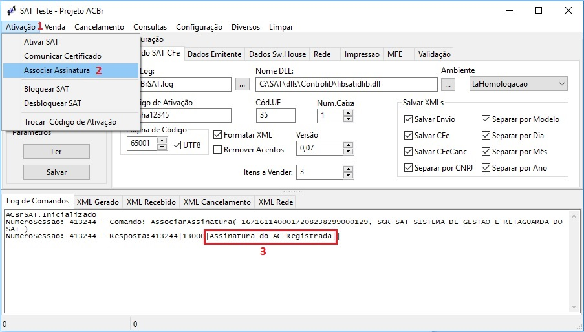This screenshot has width=584, height=332.
Task: Decrease the Num.Caixa value
Action: [348, 119]
